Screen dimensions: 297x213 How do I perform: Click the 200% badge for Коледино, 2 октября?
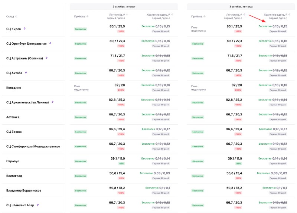coord(121,90)
